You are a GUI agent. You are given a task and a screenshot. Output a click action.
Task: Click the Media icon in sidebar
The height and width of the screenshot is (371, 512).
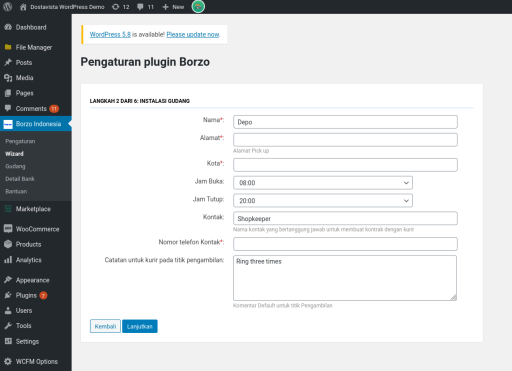(8, 77)
